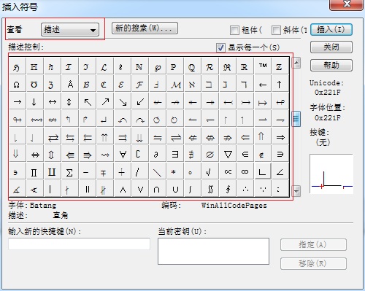Click the symbol grid scrollbar thumb
Screen dimensions: 365x291
coord(296,119)
